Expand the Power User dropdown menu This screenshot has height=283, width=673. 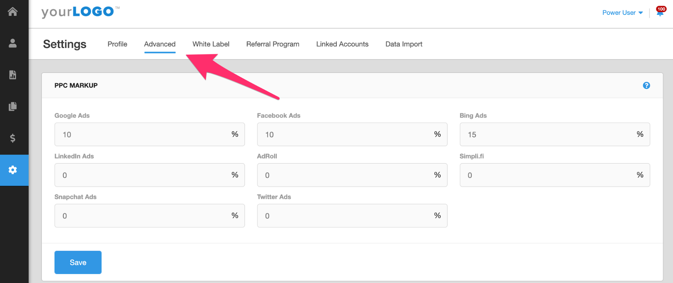point(622,13)
